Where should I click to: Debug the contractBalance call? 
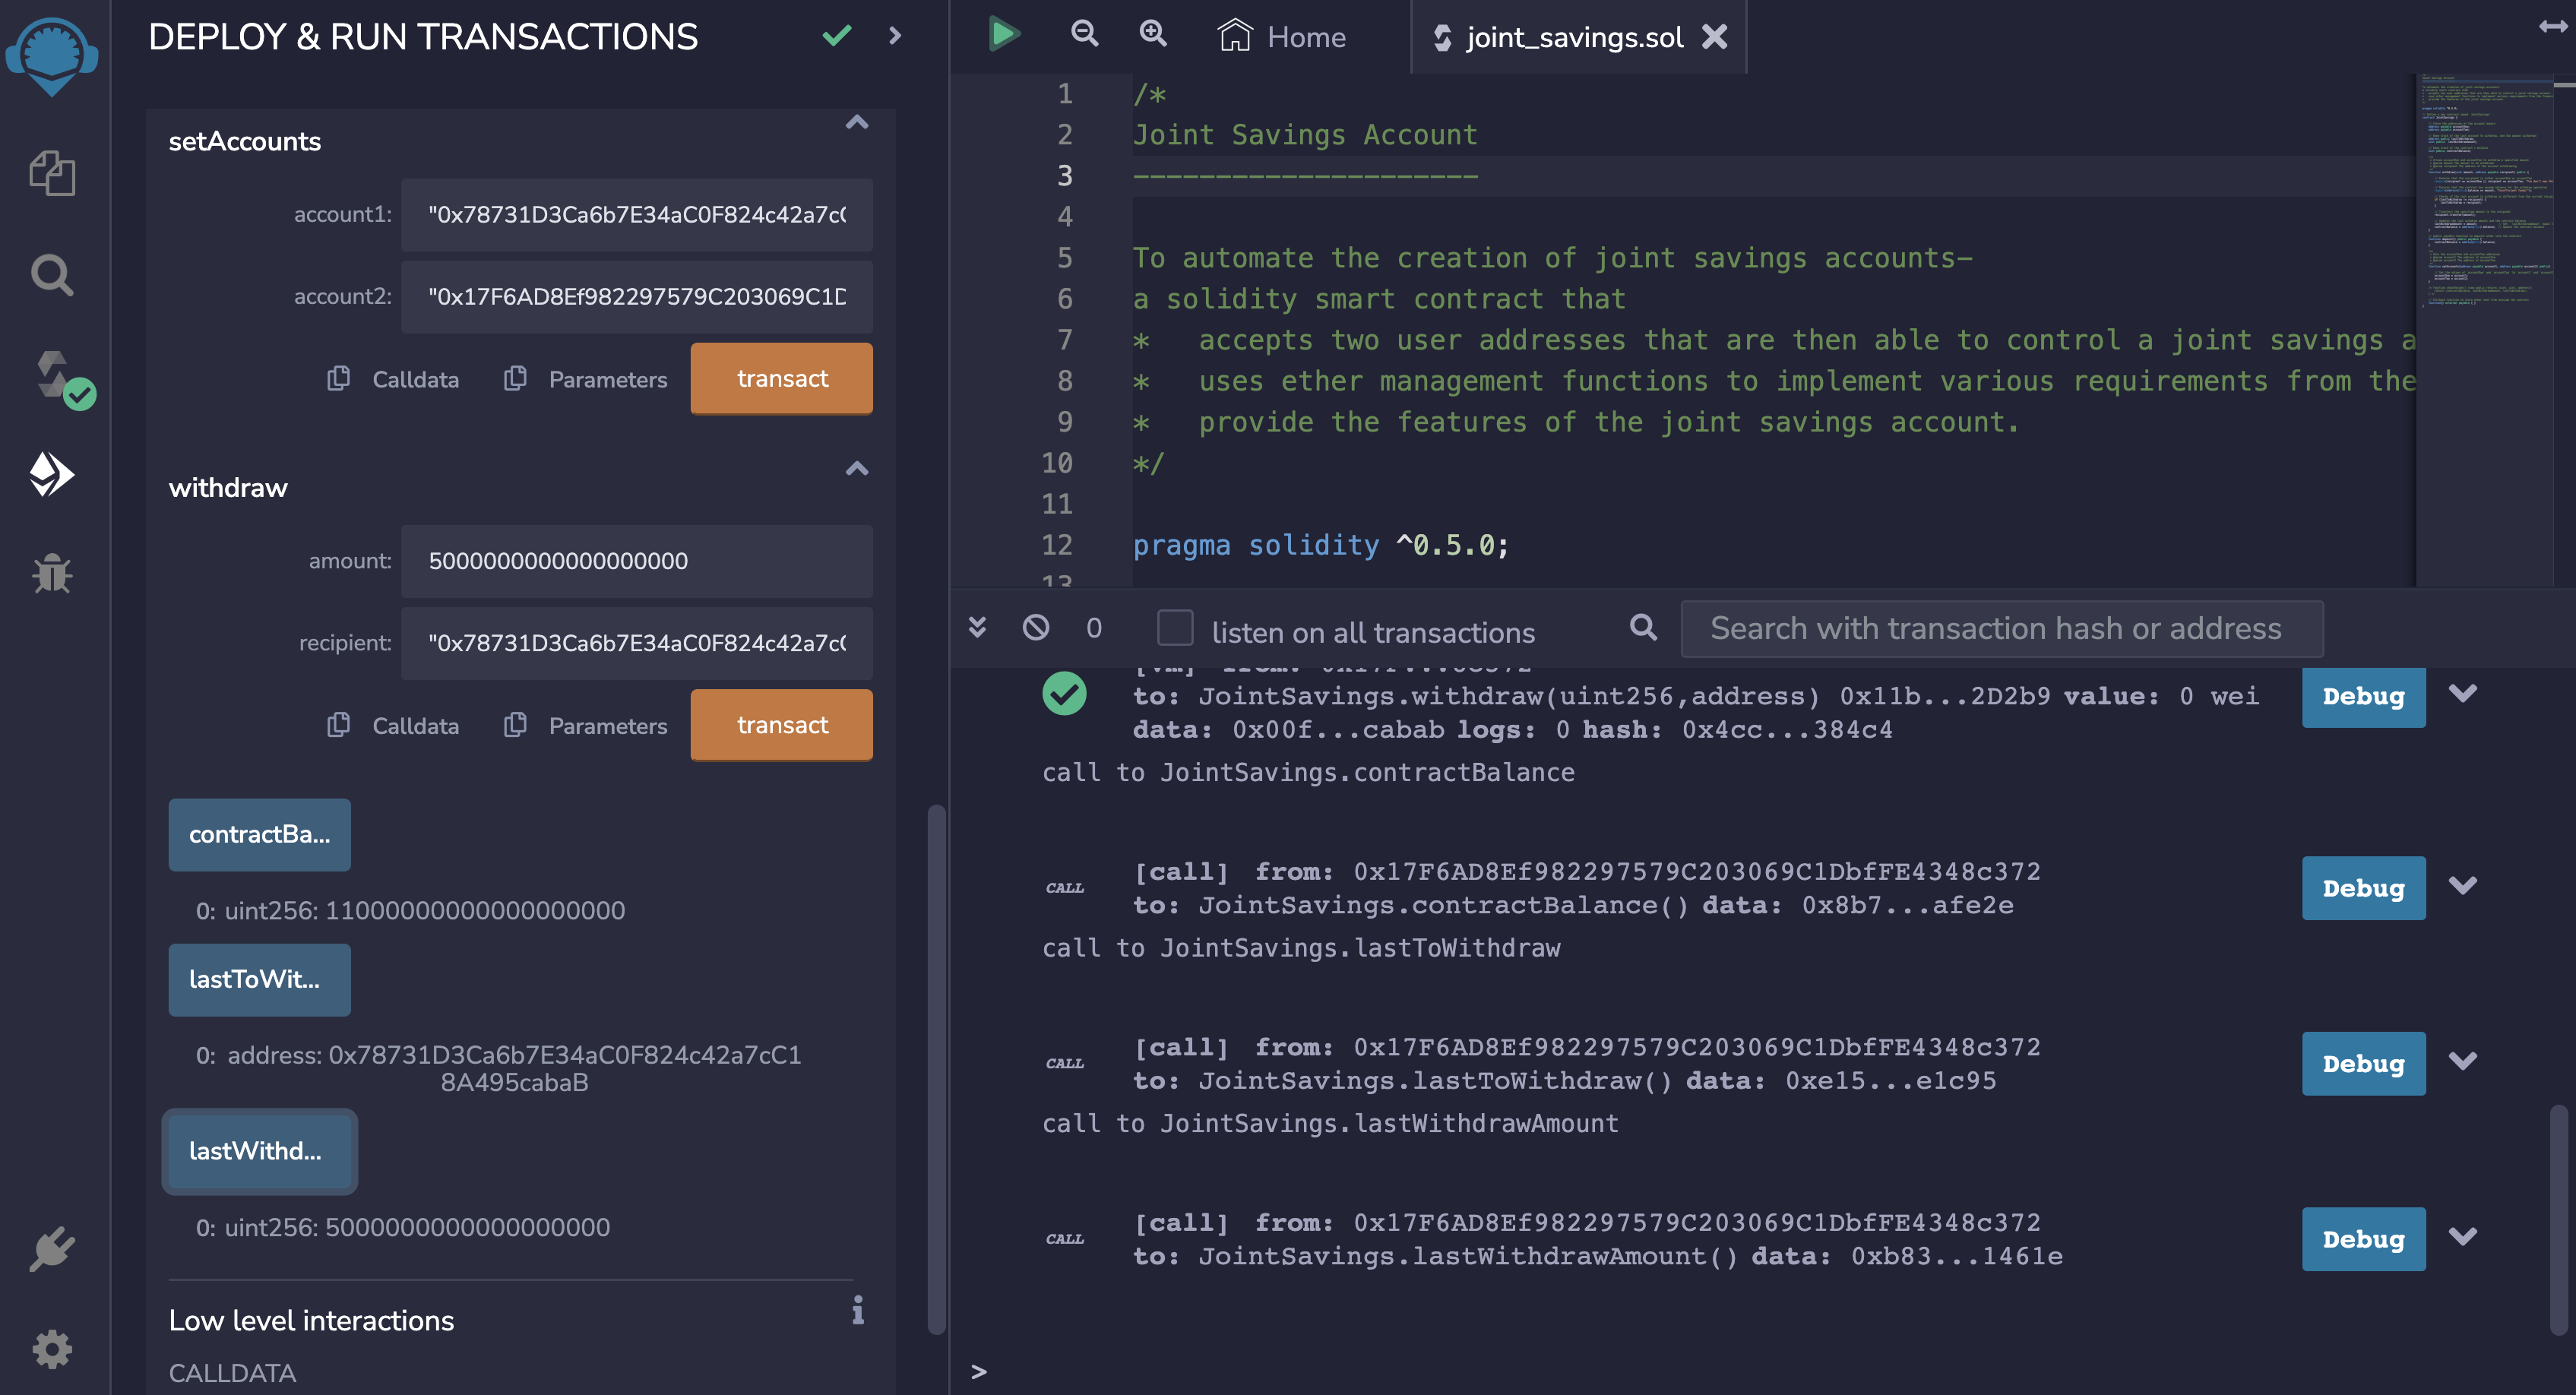click(x=2363, y=888)
